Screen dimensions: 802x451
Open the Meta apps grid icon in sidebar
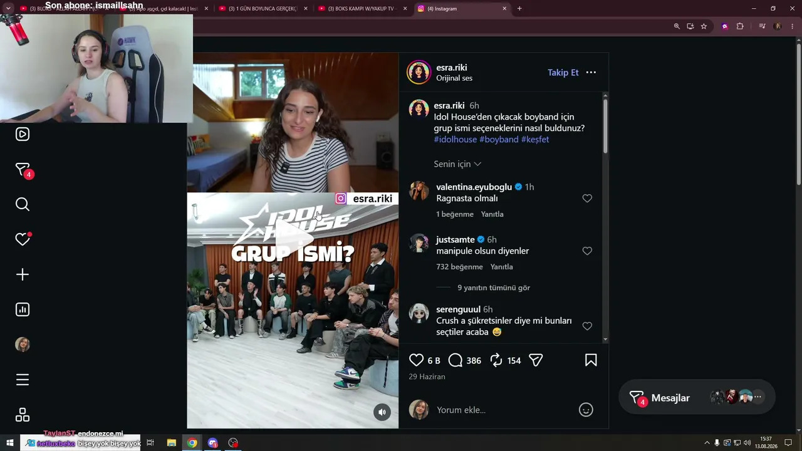click(x=23, y=415)
